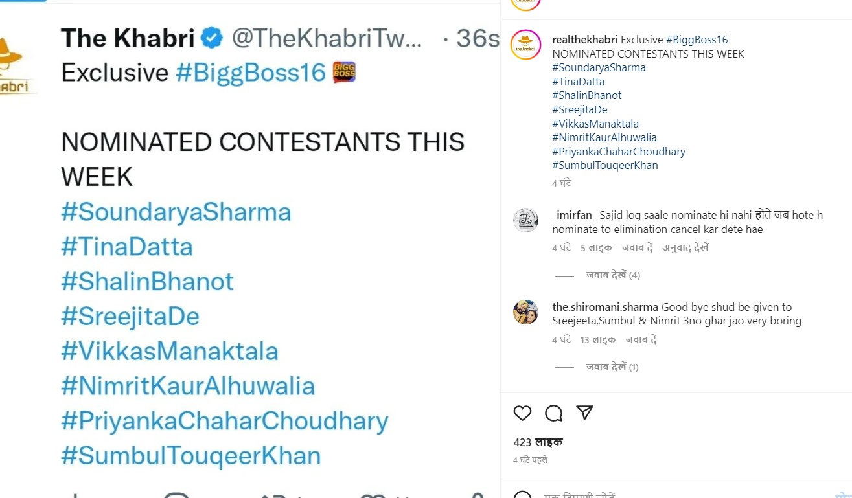The width and height of the screenshot is (852, 498).
Task: Click the realthekhabri username in caption
Action: [x=584, y=40]
